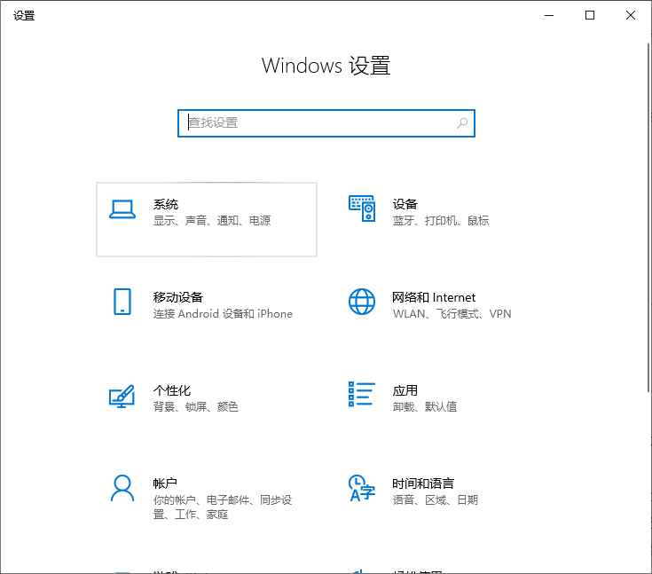Select the 应用 category title
This screenshot has width=652, height=574.
point(405,390)
